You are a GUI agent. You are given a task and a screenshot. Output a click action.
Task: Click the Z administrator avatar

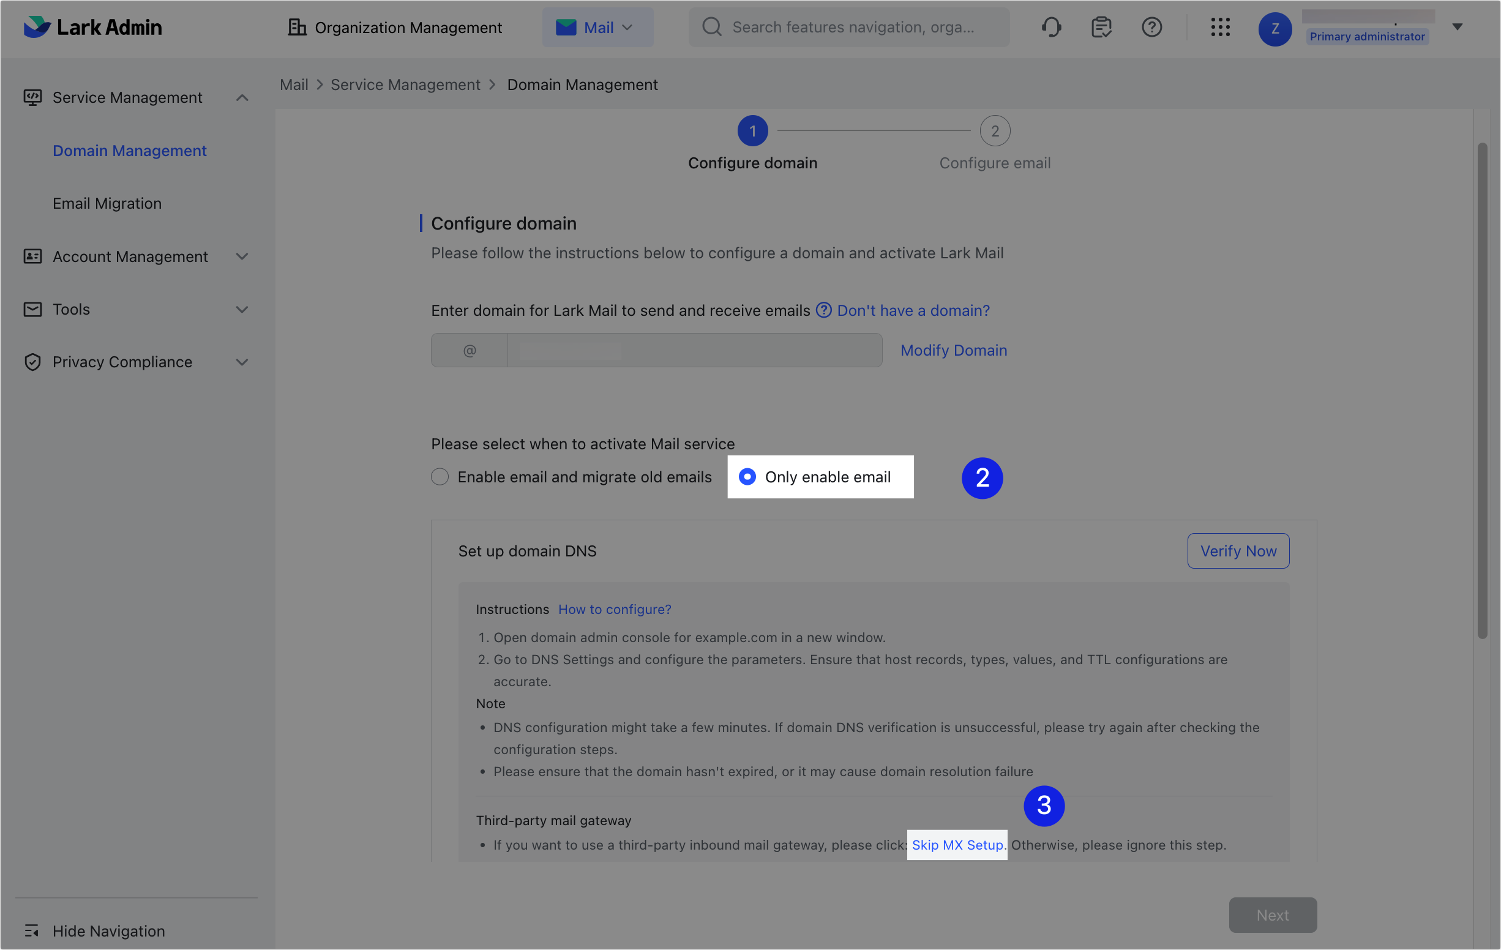coord(1275,29)
